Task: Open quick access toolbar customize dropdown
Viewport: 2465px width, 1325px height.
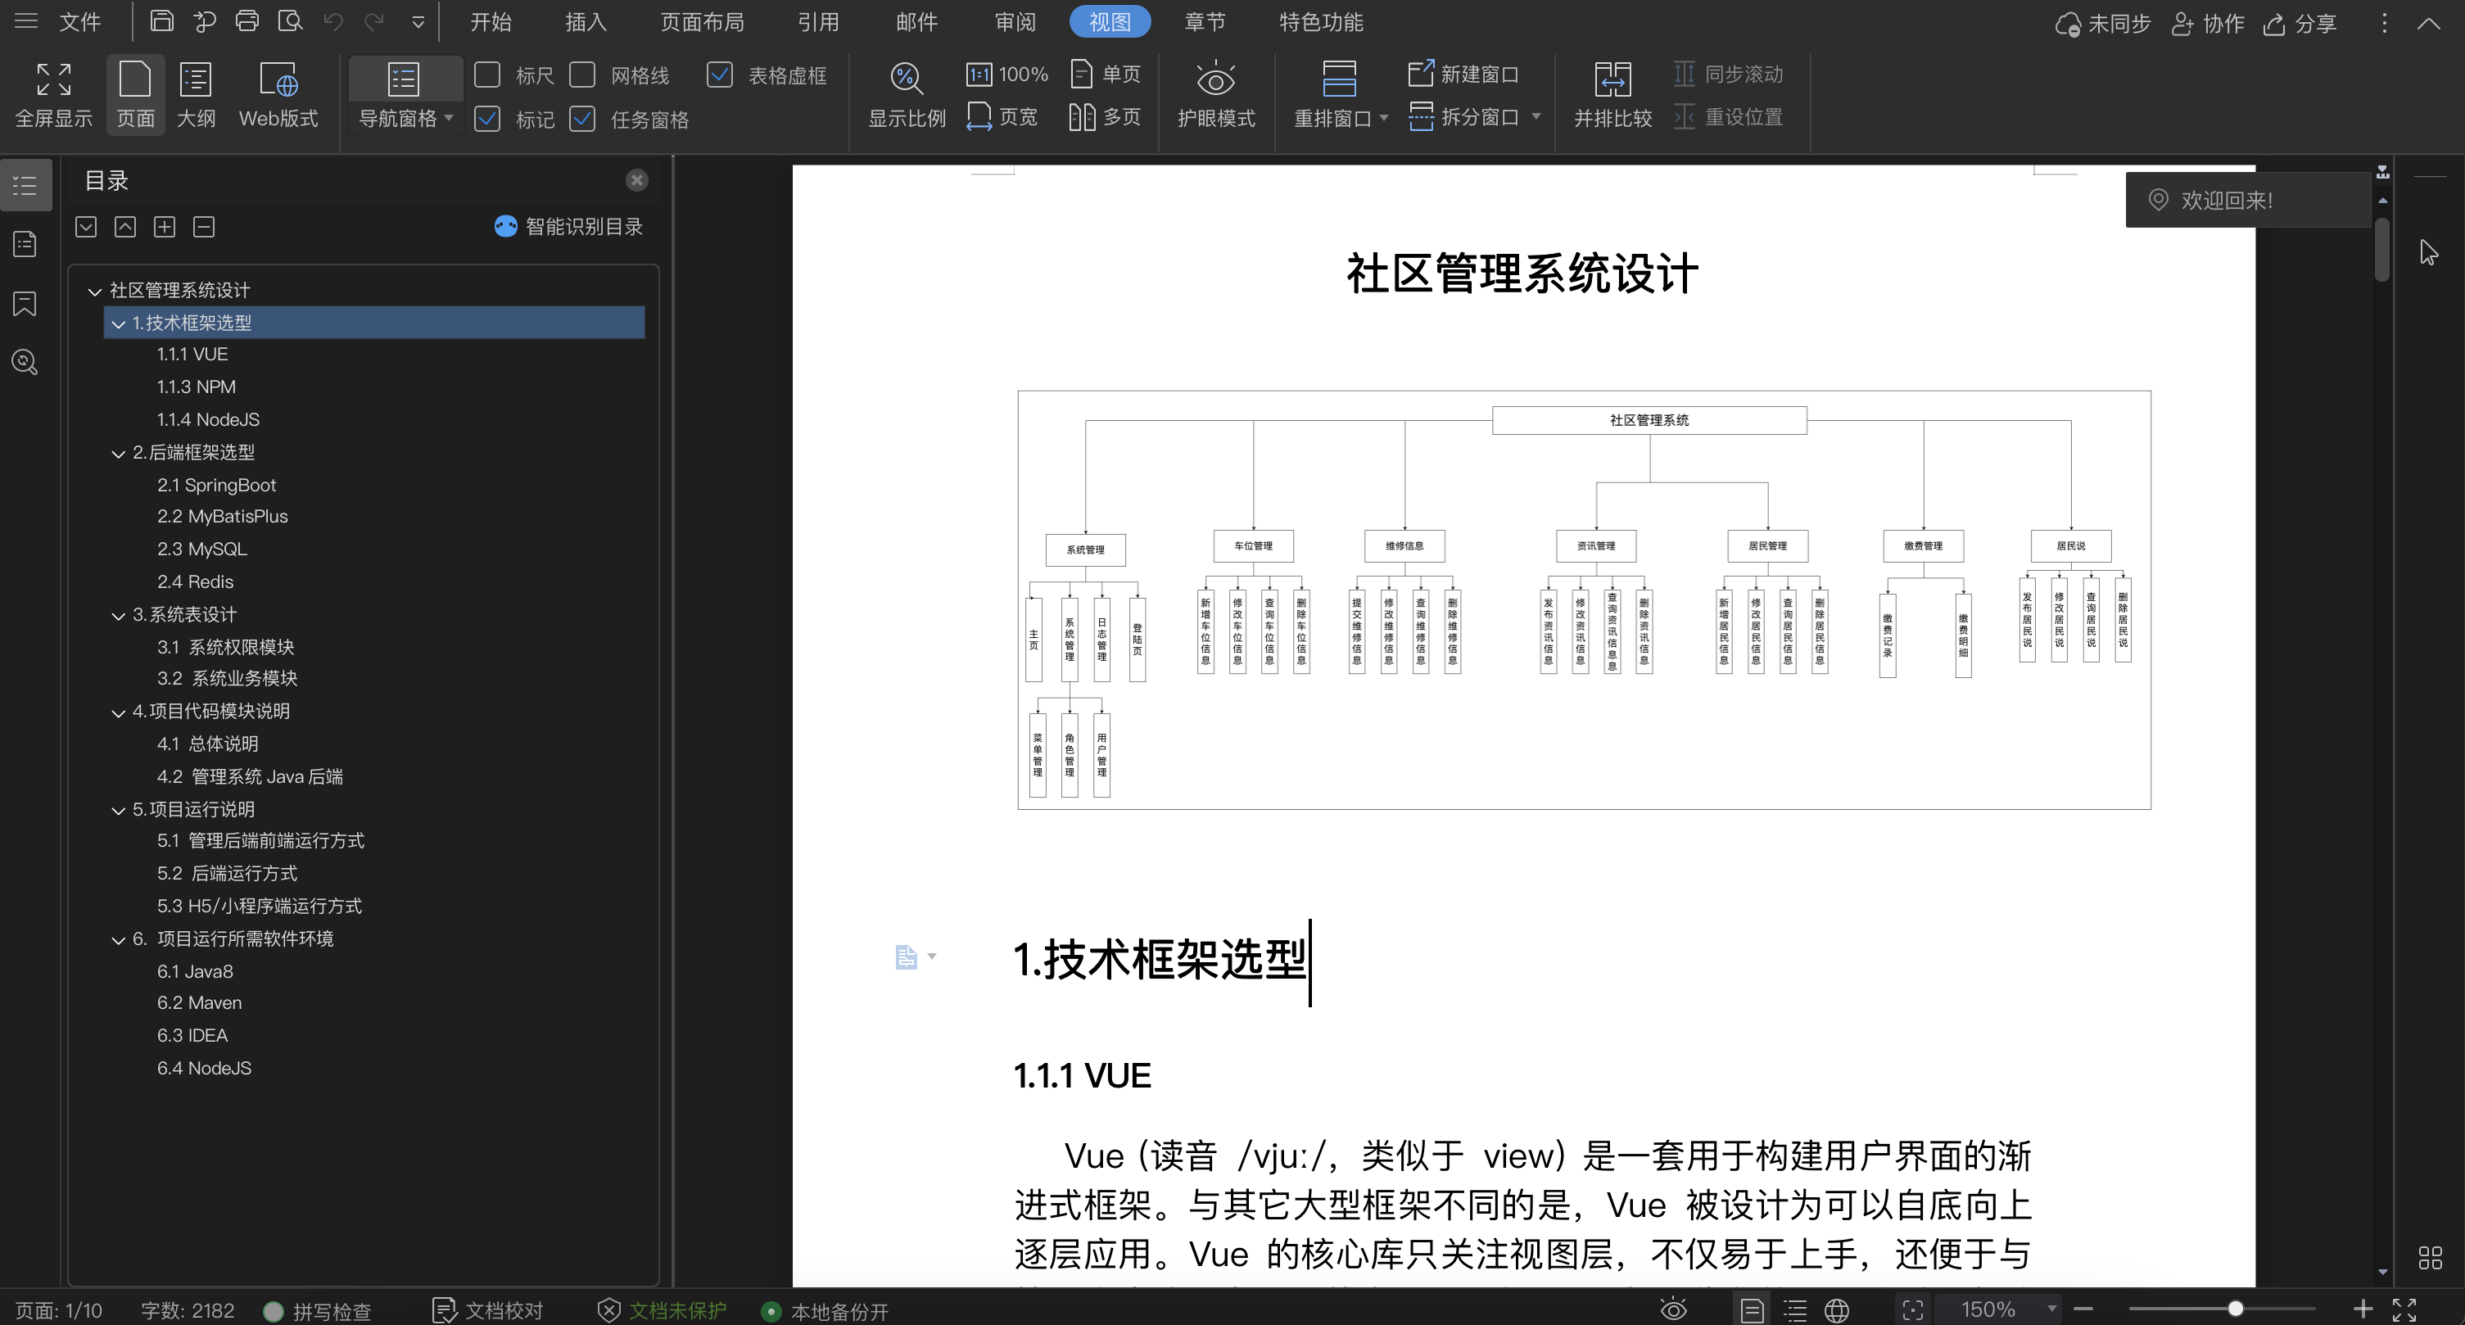Action: 417,22
